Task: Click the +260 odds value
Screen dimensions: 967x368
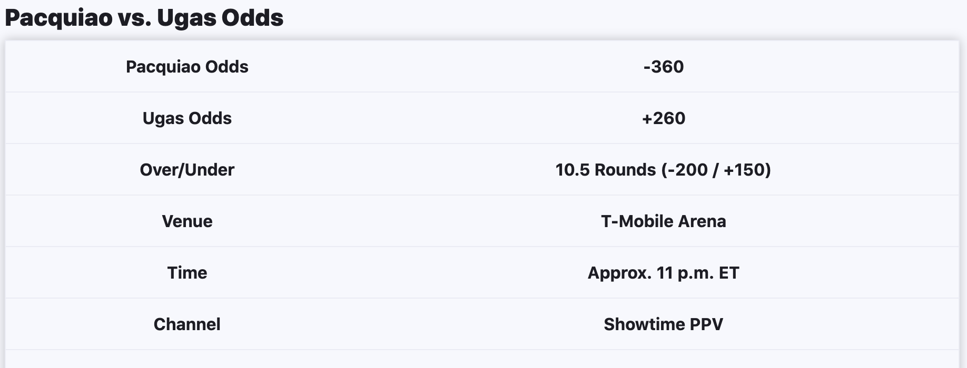Action: (x=663, y=118)
